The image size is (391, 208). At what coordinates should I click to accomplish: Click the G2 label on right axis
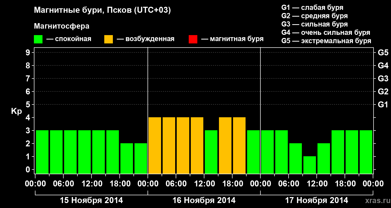pyautogui.click(x=383, y=92)
